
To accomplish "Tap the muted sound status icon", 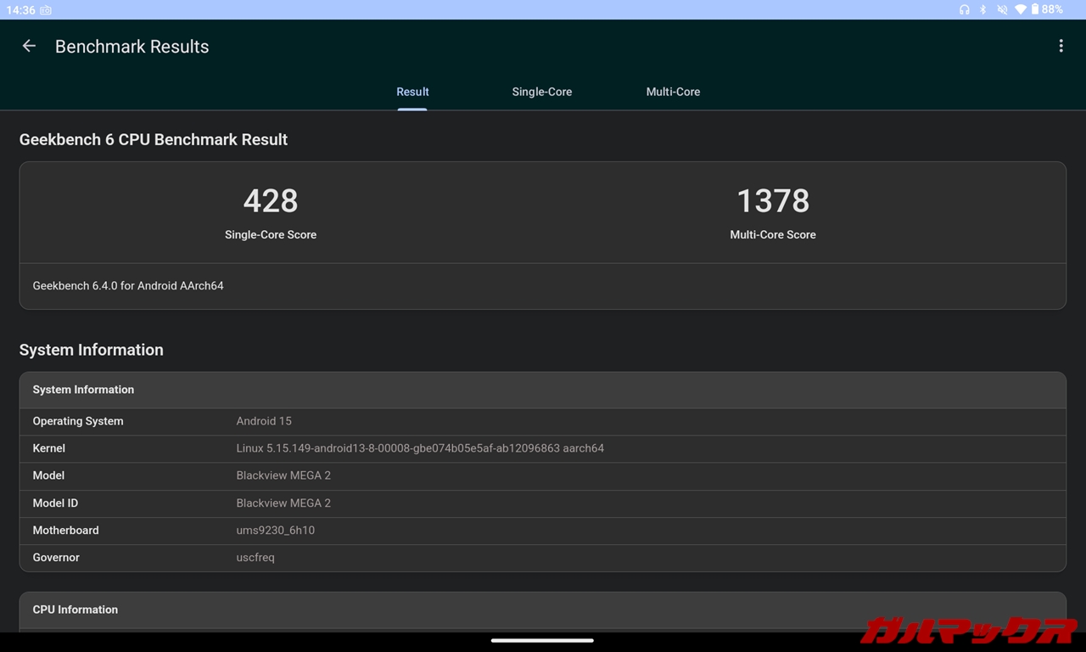I will pyautogui.click(x=1002, y=9).
